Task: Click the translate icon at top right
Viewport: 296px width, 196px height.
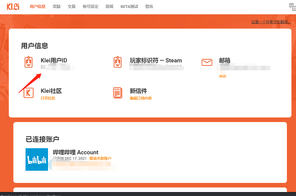Action: (293, 7)
